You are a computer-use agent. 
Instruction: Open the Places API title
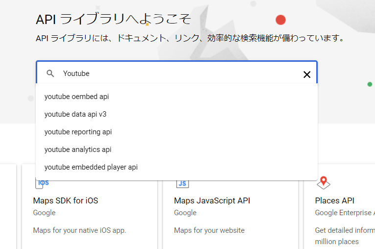tap(334, 200)
